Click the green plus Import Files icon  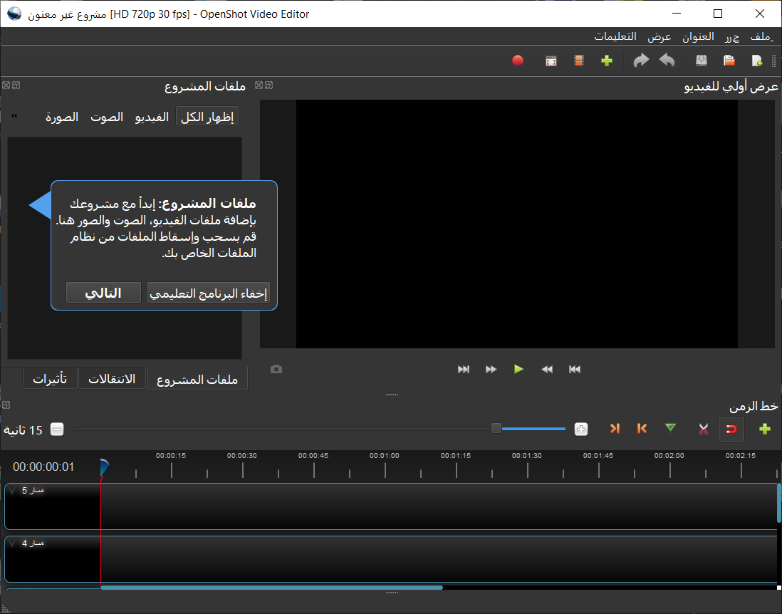607,61
